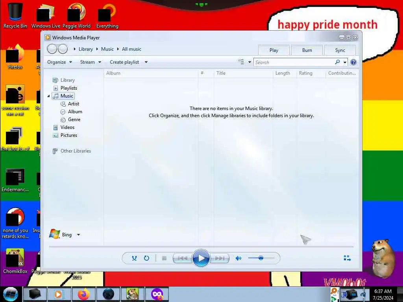Image resolution: width=403 pixels, height=302 pixels.
Task: Switch to the Play tab
Action: pyautogui.click(x=274, y=50)
